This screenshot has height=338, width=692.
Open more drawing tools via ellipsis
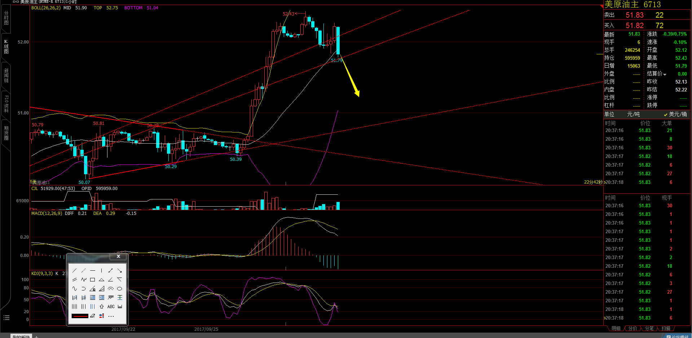(111, 316)
